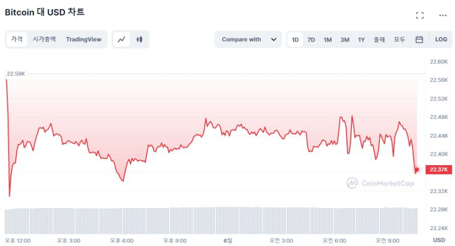Viewport: 455px width, 246px height.
Task: Switch to the TradingView tab
Action: [84, 40]
